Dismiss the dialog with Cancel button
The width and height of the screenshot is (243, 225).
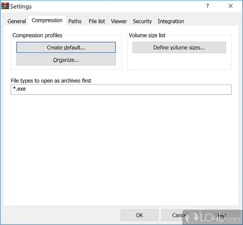coord(180,215)
